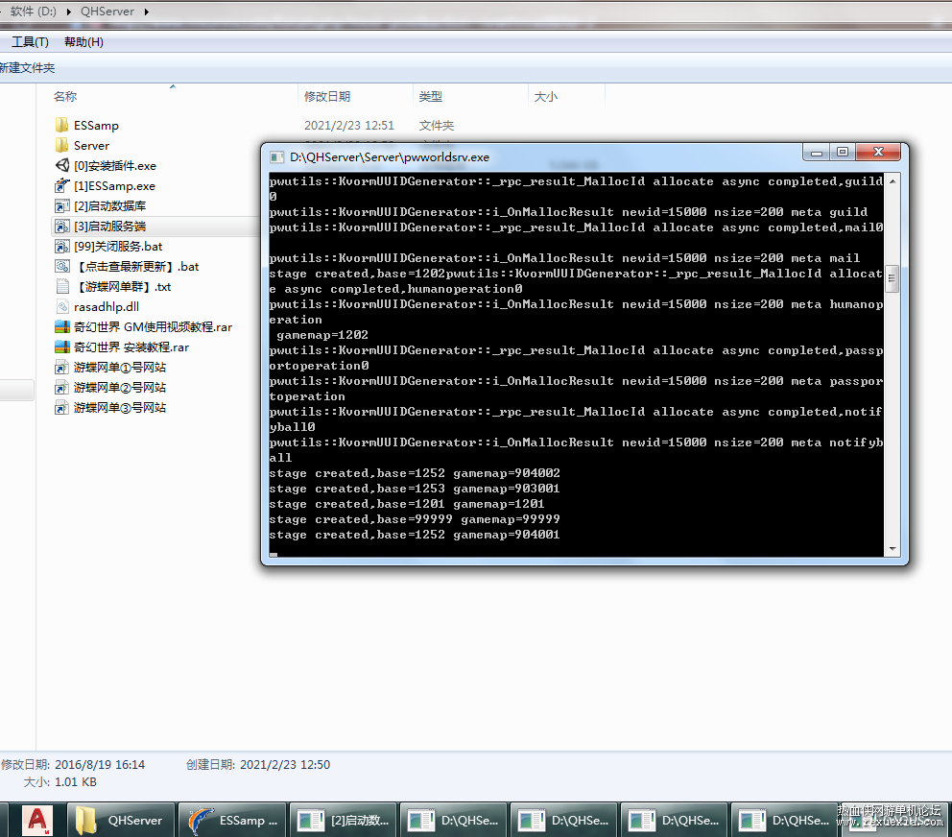Image resolution: width=952 pixels, height=837 pixels.
Task: Select the 【游蝶网单群】.txt file icon
Action: (62, 286)
